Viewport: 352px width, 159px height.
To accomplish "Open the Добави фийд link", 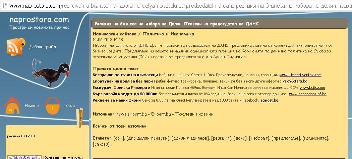I will pos(43,47).
